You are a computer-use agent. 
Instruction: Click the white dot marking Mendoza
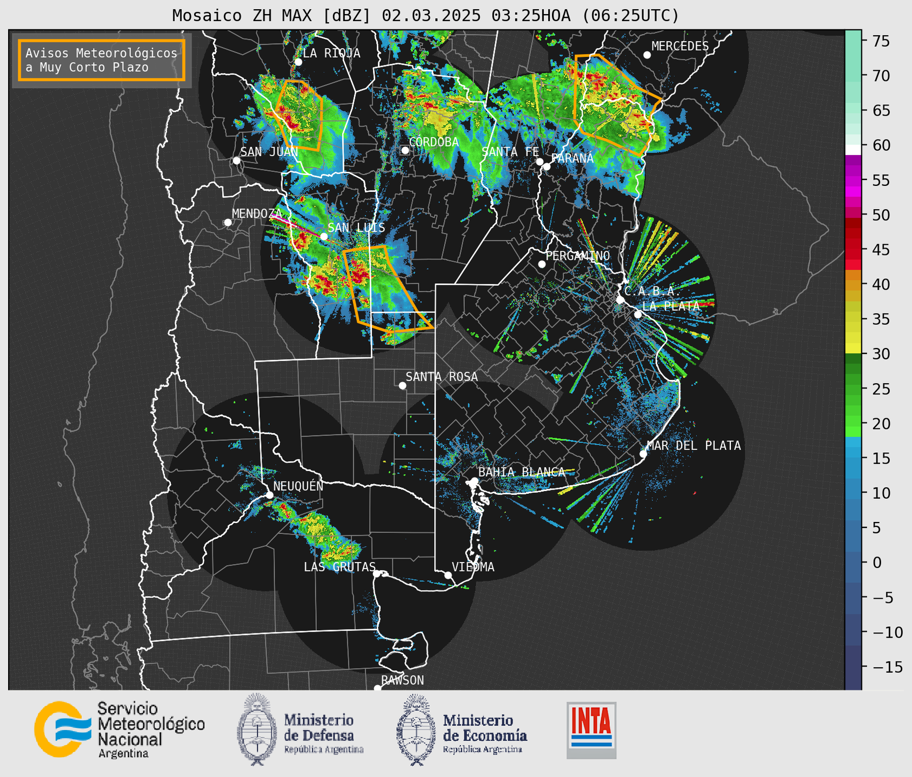[228, 223]
